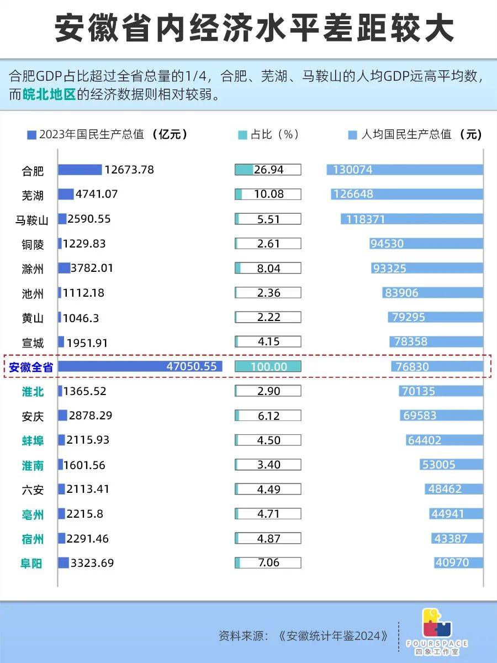Image resolution: width=497 pixels, height=663 pixels.
Task: Click the teal 占比 legend square
Action: pos(242,134)
